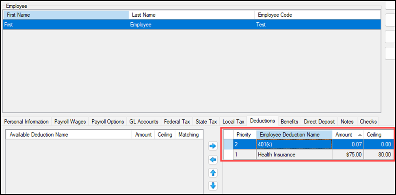Open the Checks tab
The image size is (396, 195).
pyautogui.click(x=368, y=122)
